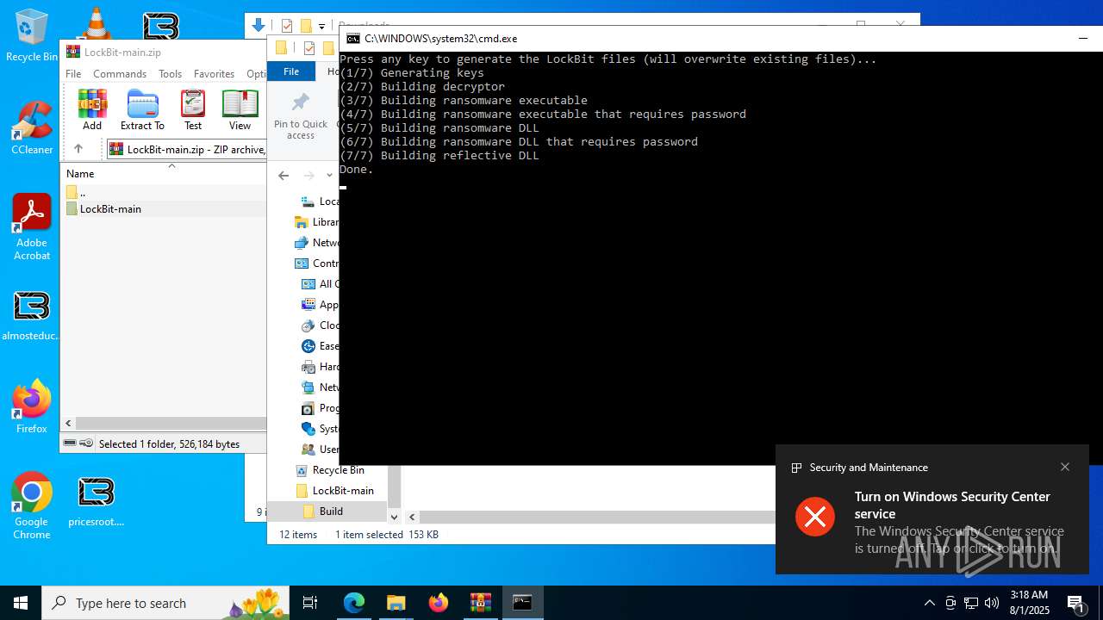
Task: Open the WinRAR Tools menu
Action: click(170, 74)
